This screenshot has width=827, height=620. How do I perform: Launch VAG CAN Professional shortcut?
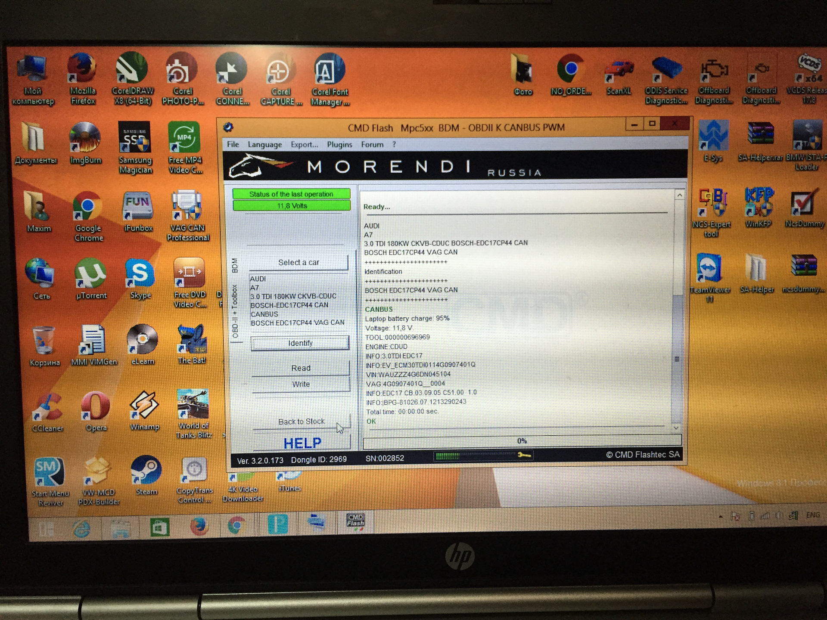pos(188,216)
